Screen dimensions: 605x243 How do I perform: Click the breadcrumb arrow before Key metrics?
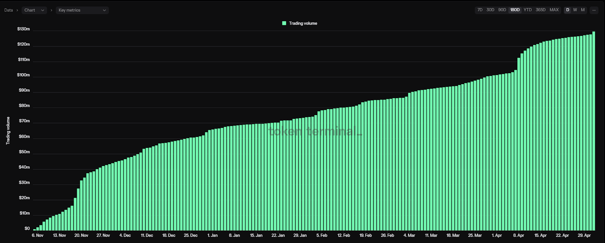tap(51, 10)
